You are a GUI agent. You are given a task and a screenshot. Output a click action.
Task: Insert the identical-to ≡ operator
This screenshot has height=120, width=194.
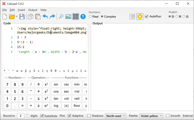pyautogui.click(x=38, y=84)
